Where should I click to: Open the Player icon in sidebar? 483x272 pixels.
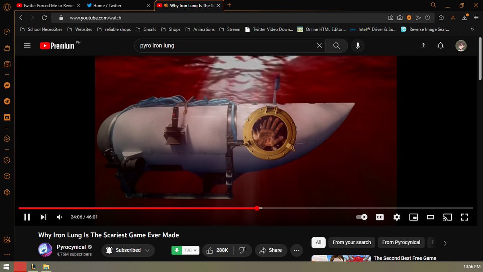click(x=6, y=139)
